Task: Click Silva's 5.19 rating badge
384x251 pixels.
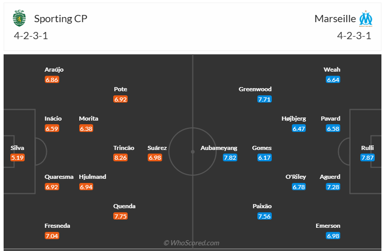Action: coord(18,158)
